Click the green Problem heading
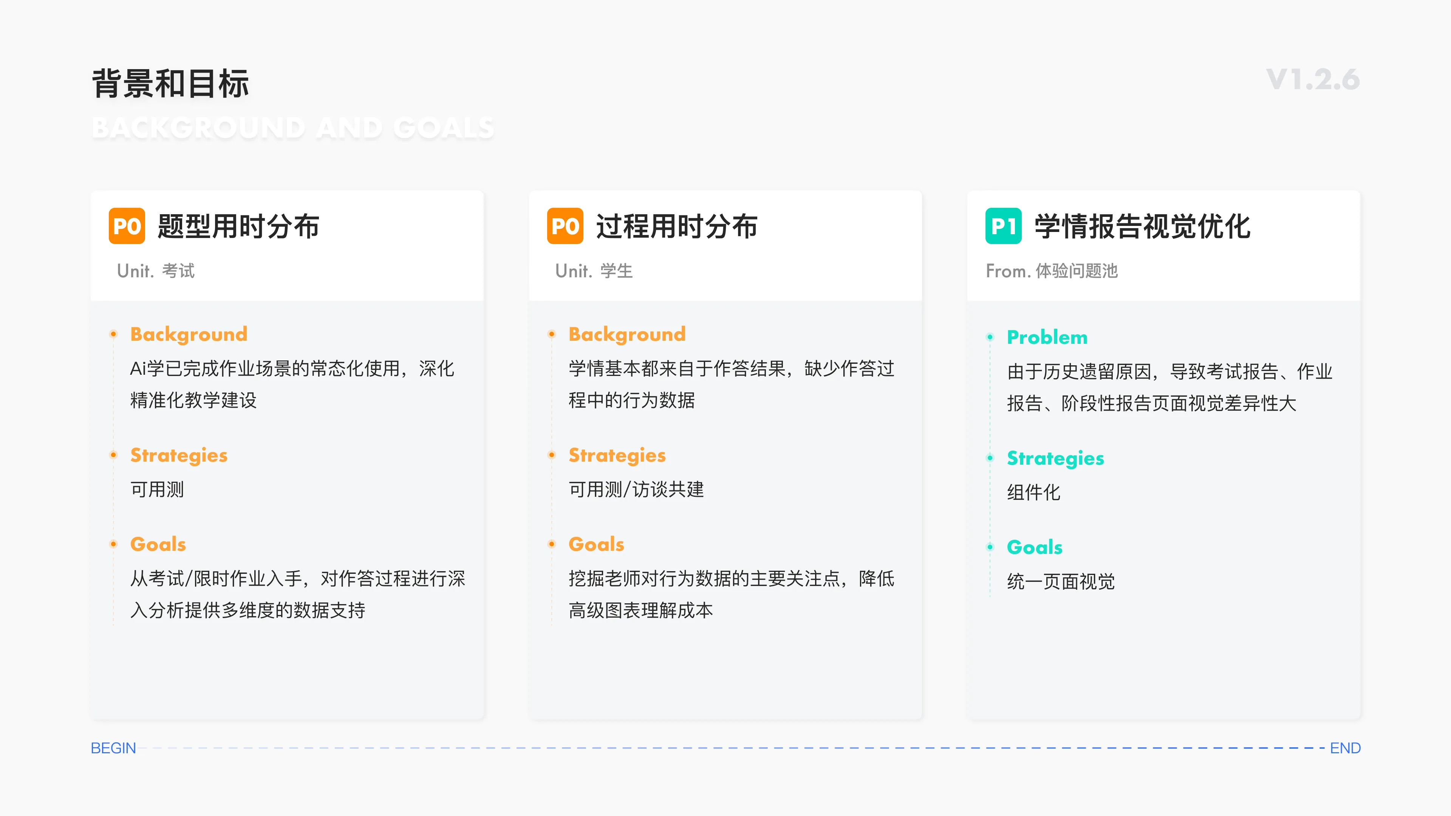Screen dimensions: 1451x816 1047,337
